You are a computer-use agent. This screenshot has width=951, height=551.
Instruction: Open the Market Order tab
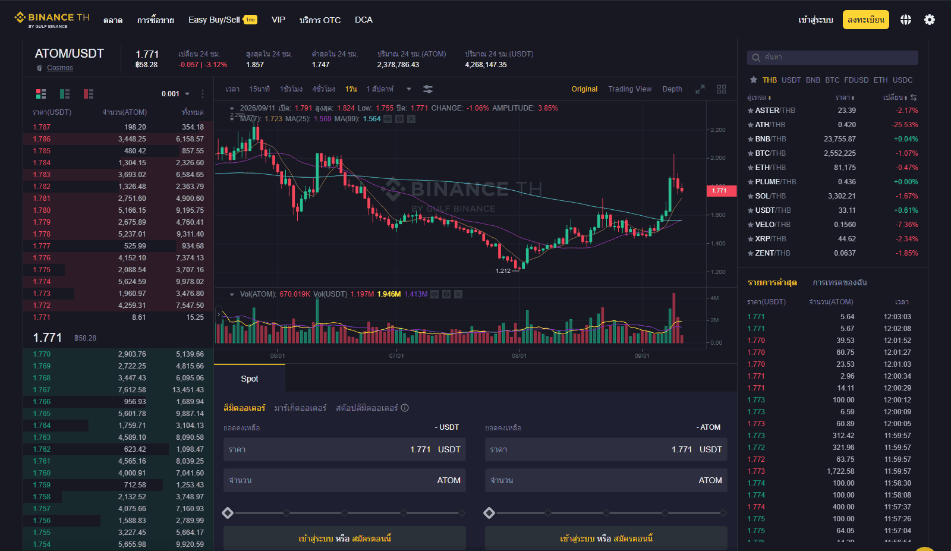300,408
